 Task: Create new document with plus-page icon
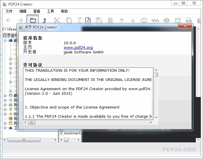(x=88, y=20)
